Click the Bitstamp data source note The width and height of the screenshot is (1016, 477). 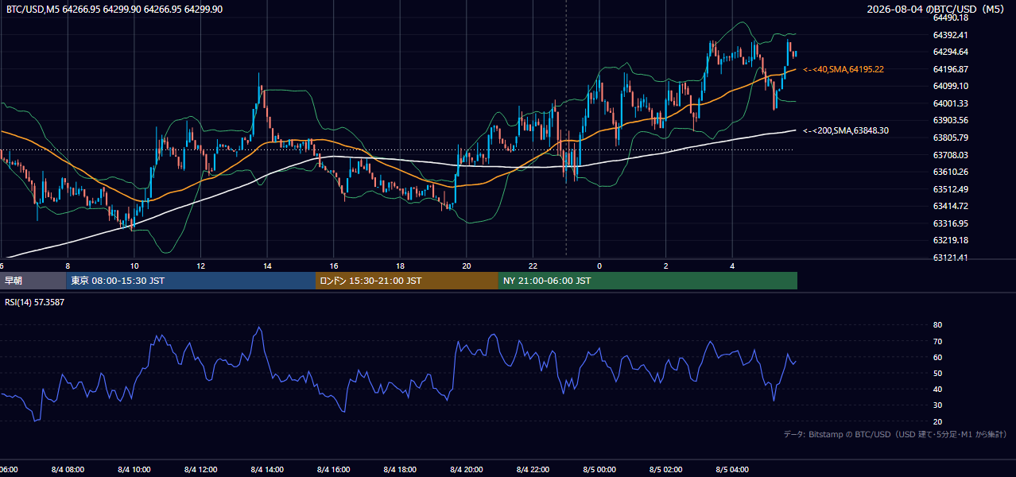pos(895,434)
